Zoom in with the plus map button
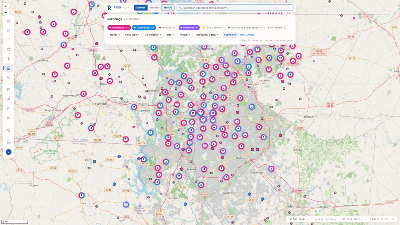The width and height of the screenshot is (400, 225). click(x=6, y=6)
